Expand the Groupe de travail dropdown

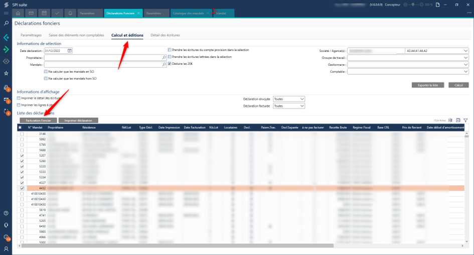point(465,57)
